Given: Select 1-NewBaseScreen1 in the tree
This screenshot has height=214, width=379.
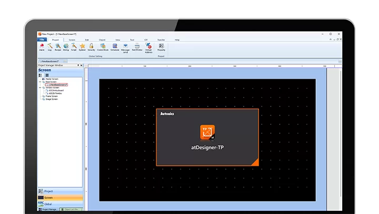Looking at the screenshot, I should pos(56,85).
